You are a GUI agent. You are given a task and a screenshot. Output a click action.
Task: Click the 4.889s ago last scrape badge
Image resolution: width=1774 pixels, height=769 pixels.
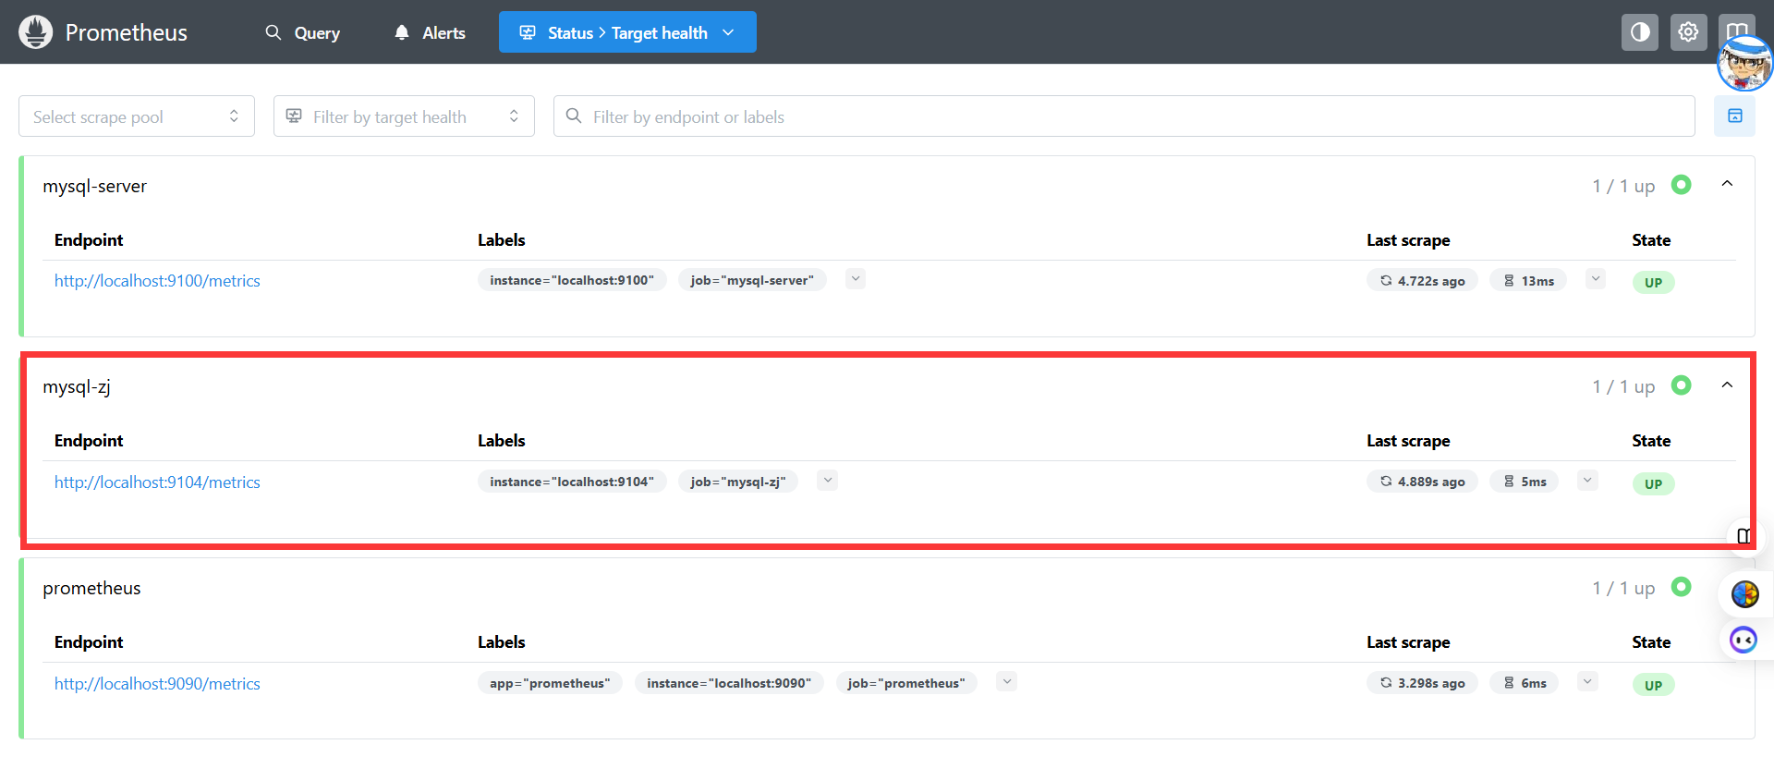pyautogui.click(x=1422, y=482)
